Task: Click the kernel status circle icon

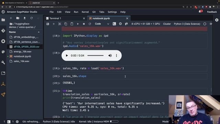Action: click(x=205, y=24)
